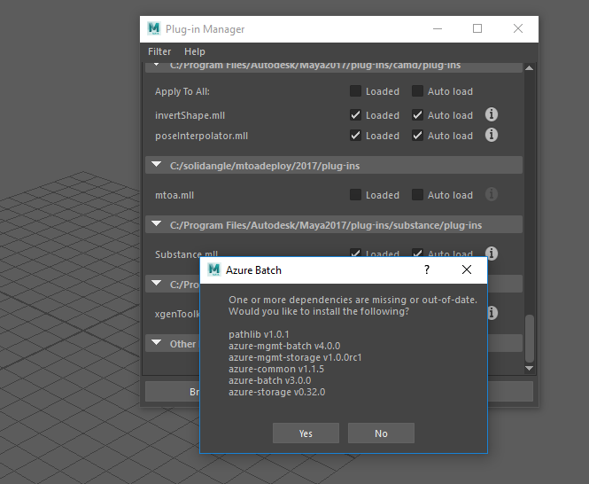Enable Loaded for mtoa.mll
Image resolution: width=589 pixels, height=484 pixels.
[x=355, y=195]
